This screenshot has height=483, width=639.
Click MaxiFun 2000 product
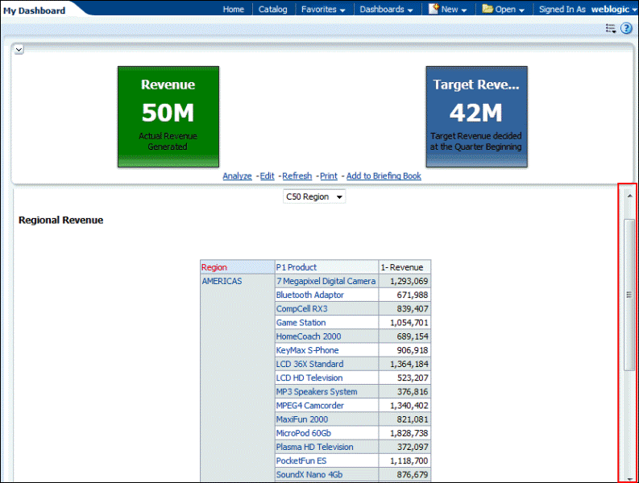point(302,419)
